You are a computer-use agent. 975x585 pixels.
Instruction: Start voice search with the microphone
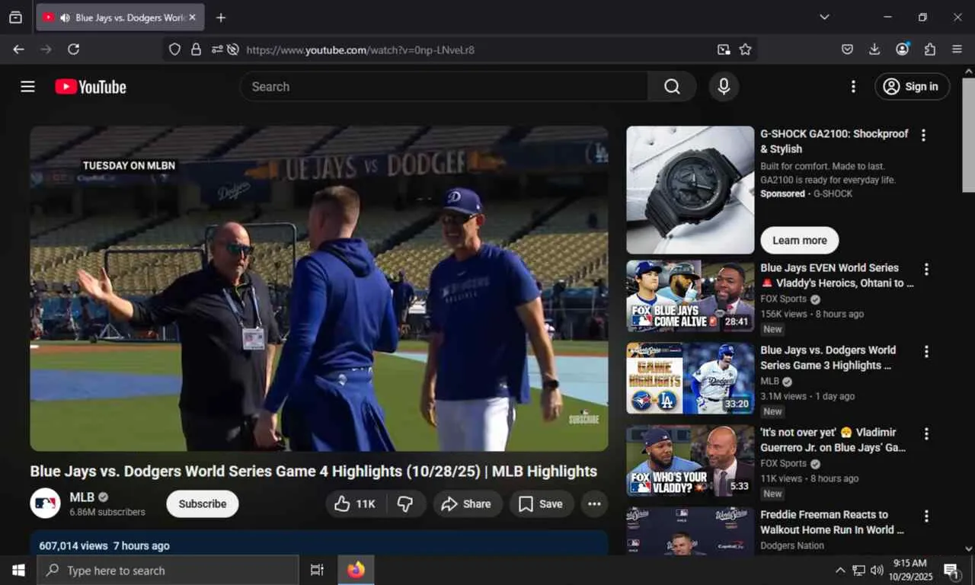coord(724,87)
